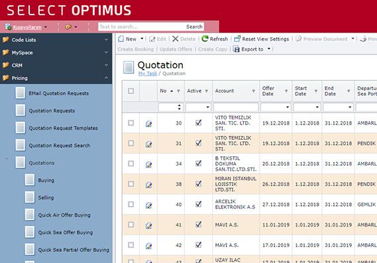The width and height of the screenshot is (377, 263).
Task: Click Quick Sea Offer Buying icon
Action: (x=30, y=233)
